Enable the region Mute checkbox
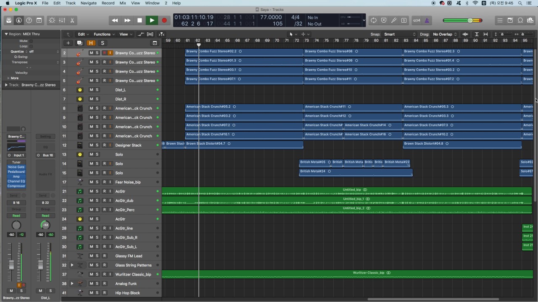This screenshot has width=538, height=302. click(31, 41)
